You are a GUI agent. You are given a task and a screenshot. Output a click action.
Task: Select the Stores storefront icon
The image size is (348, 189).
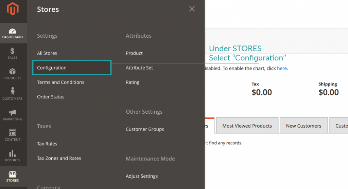tap(13, 174)
